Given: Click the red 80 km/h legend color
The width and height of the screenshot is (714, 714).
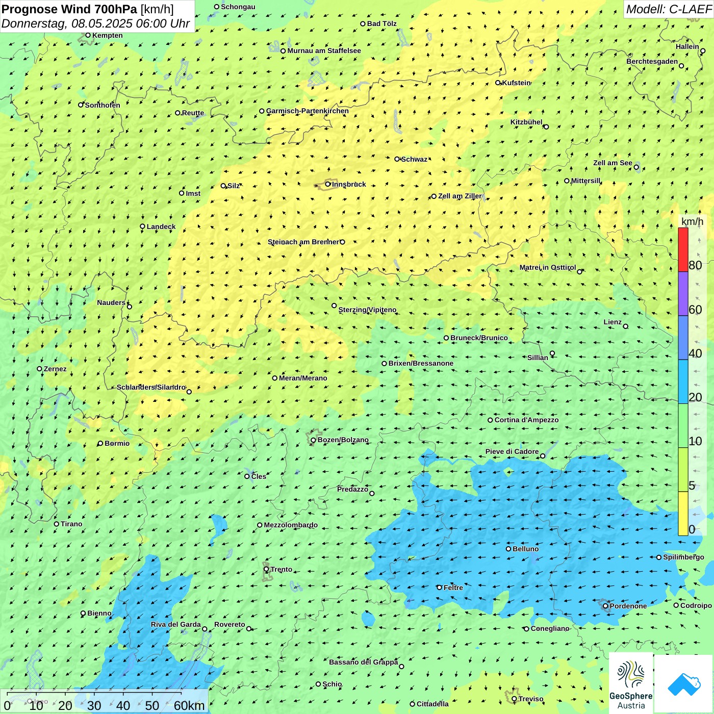Looking at the screenshot, I should tap(683, 249).
